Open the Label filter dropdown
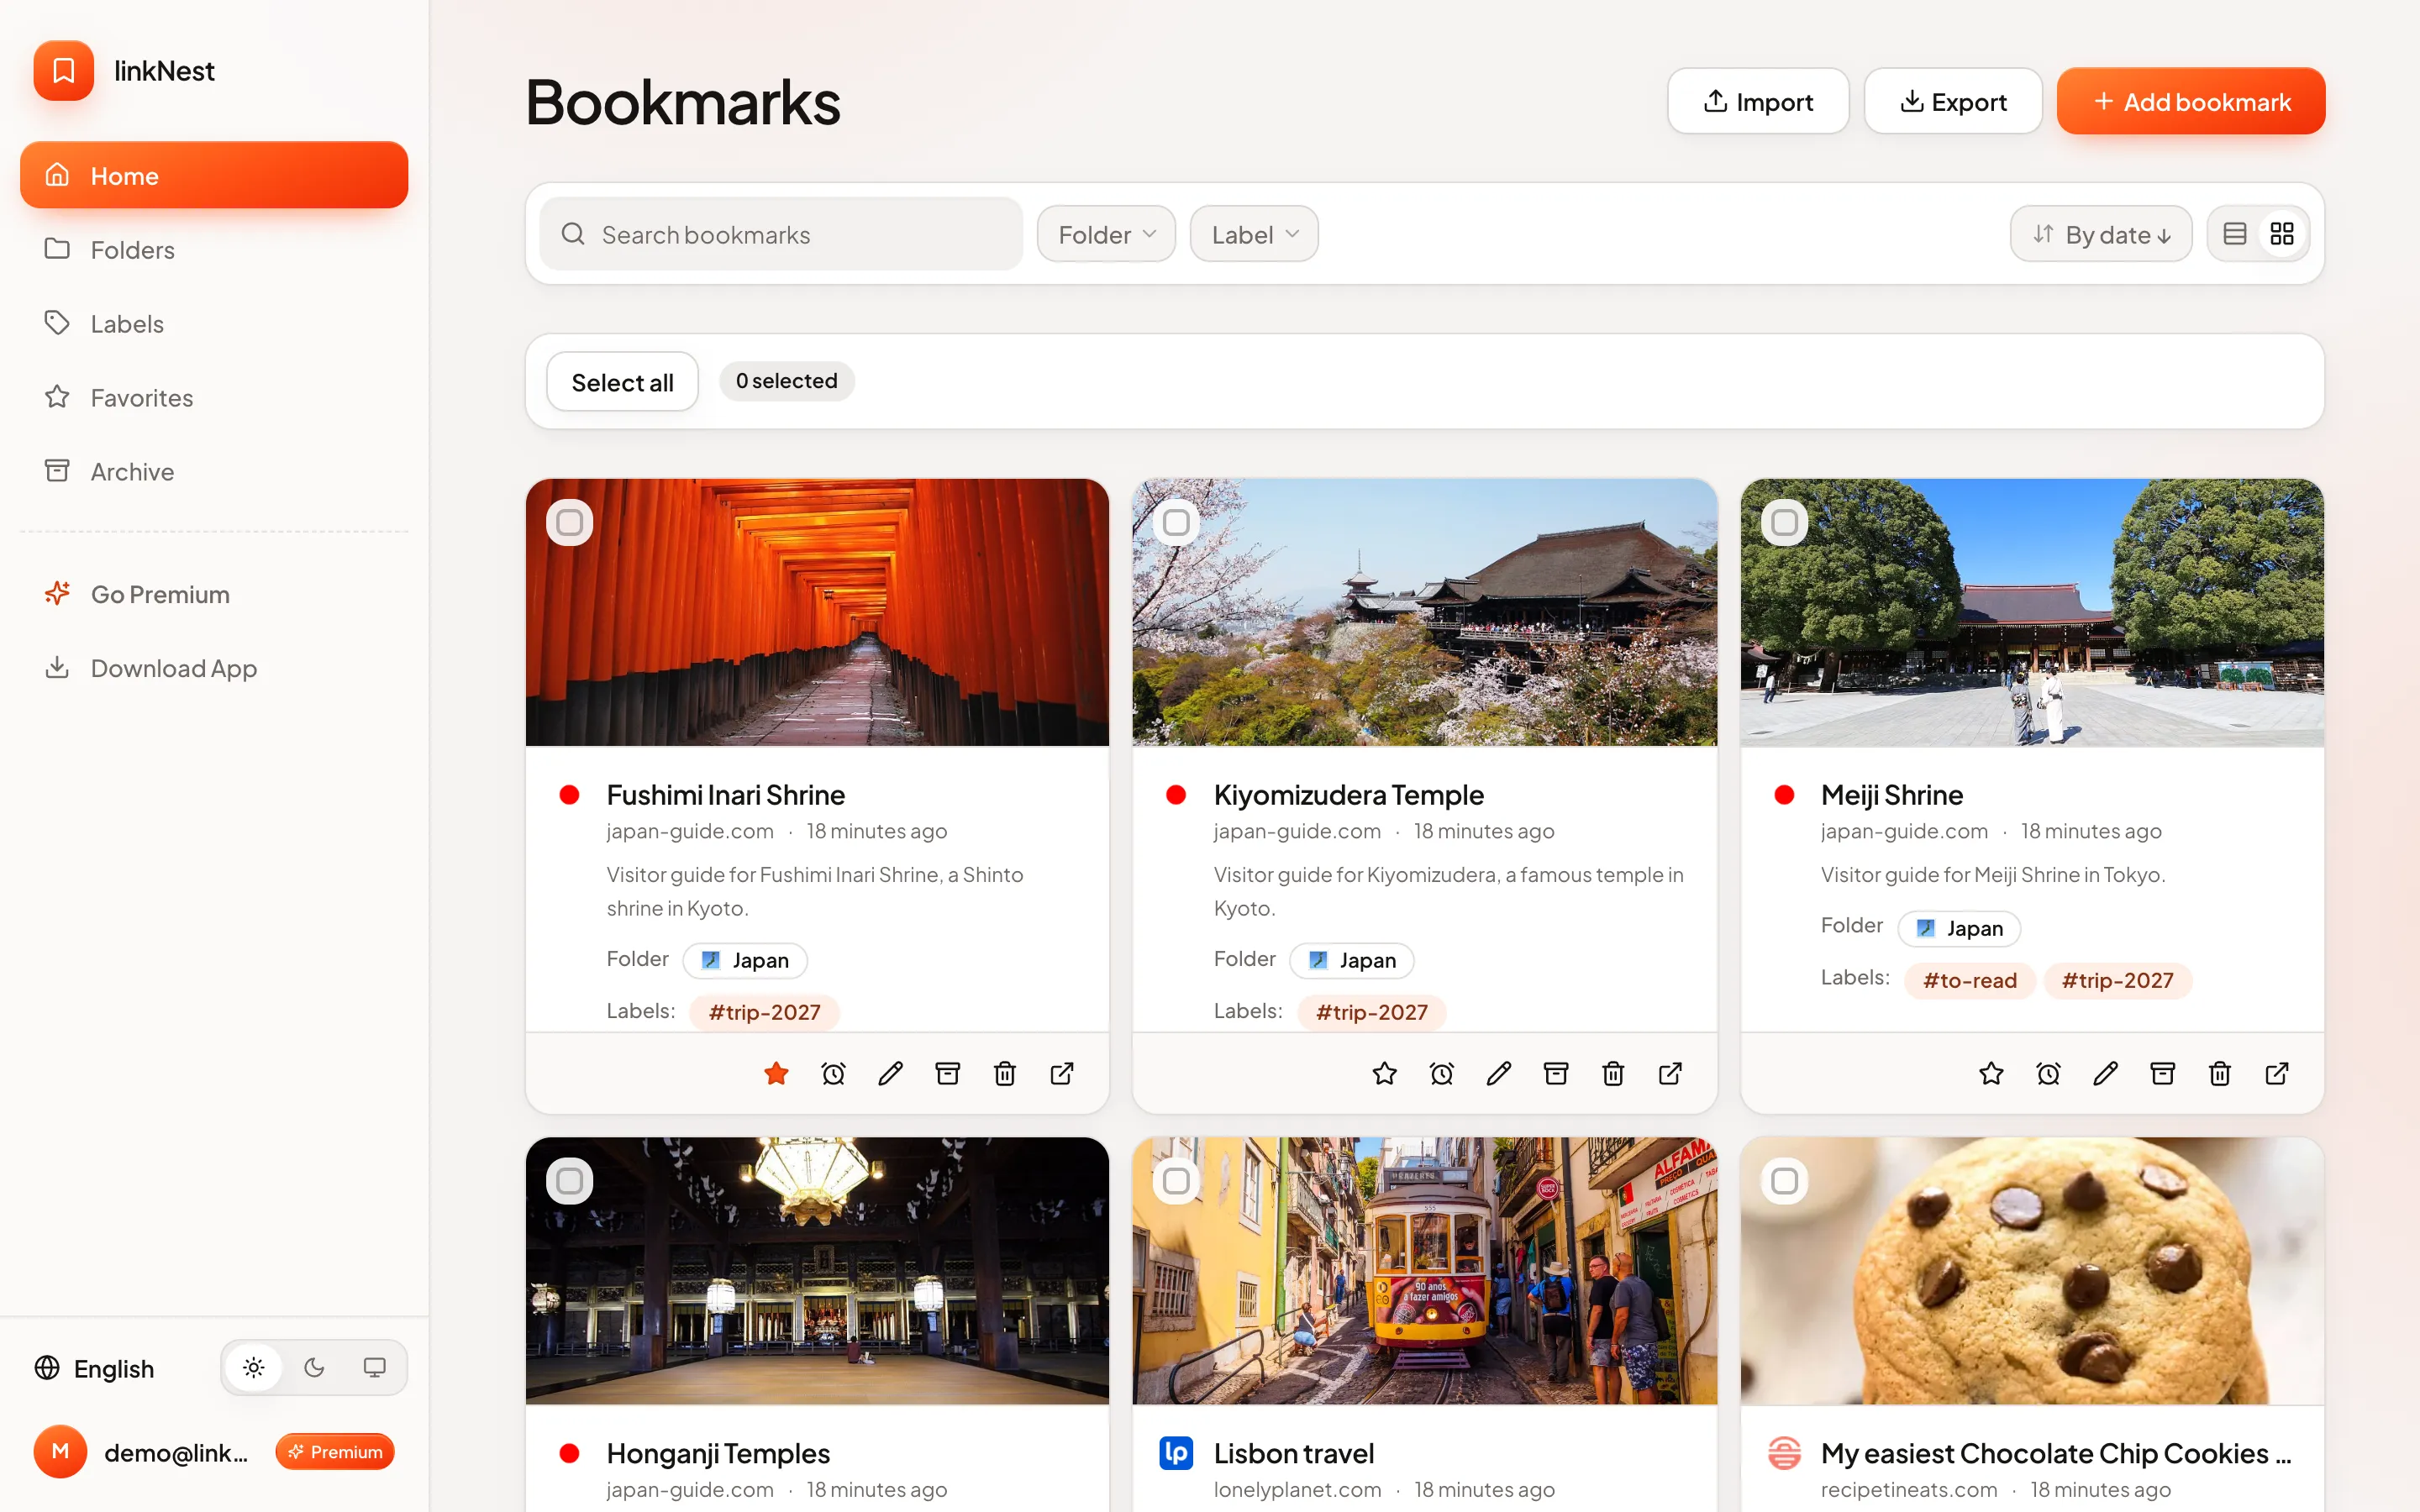The height and width of the screenshot is (1512, 2420). [x=1254, y=234]
